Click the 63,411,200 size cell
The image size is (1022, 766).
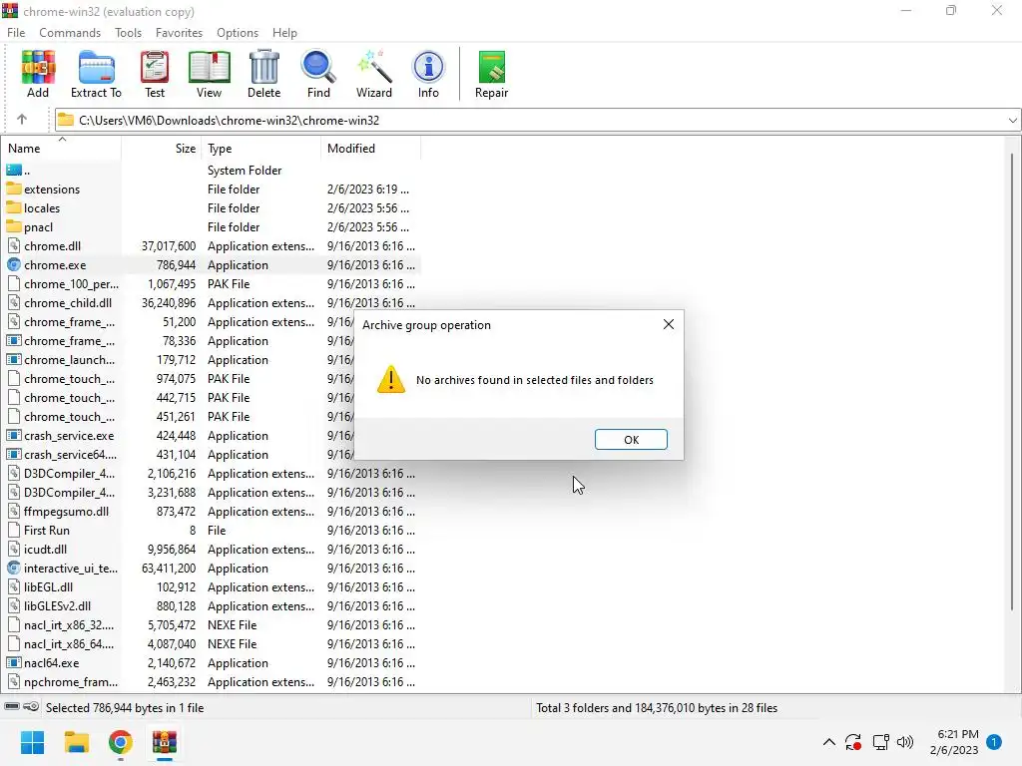pyautogui.click(x=169, y=568)
